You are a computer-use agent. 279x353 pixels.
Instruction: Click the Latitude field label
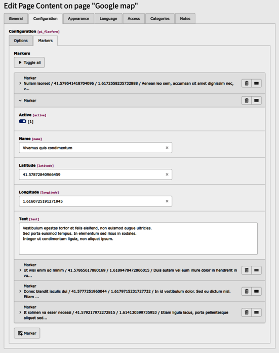[27, 165]
